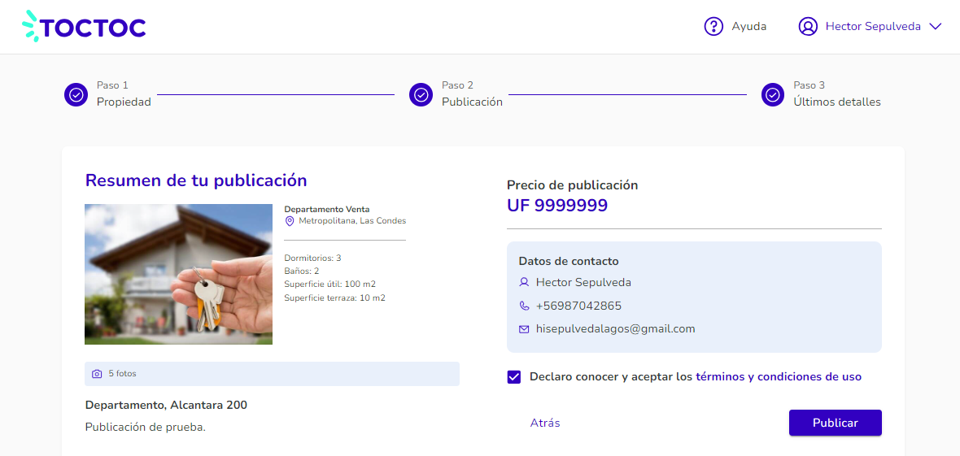
Task: Click the email hisepulvedalagos@gmail.com
Action: tap(615, 328)
